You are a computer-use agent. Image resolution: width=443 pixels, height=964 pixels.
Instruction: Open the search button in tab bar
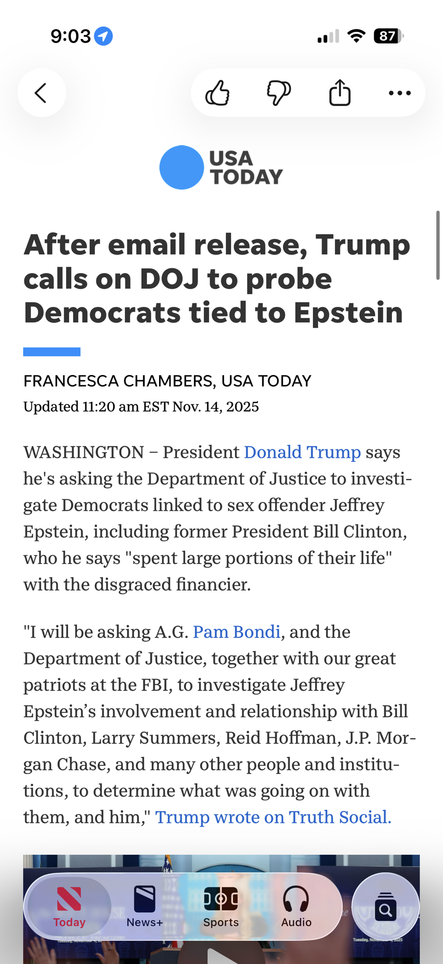click(386, 907)
